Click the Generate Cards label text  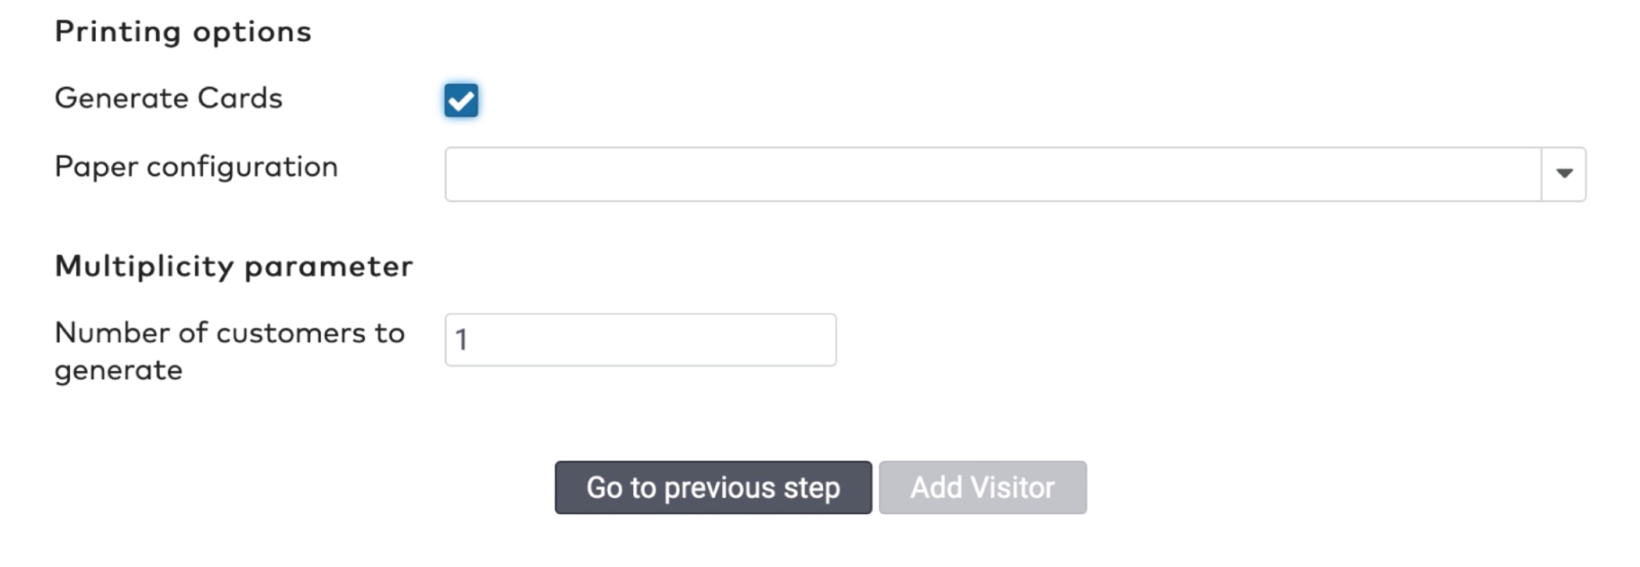[x=169, y=99]
